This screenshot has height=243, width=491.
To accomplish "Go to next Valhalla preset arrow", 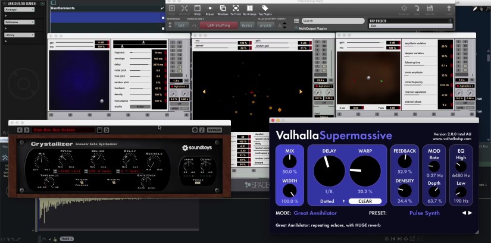I will pos(471,213).
